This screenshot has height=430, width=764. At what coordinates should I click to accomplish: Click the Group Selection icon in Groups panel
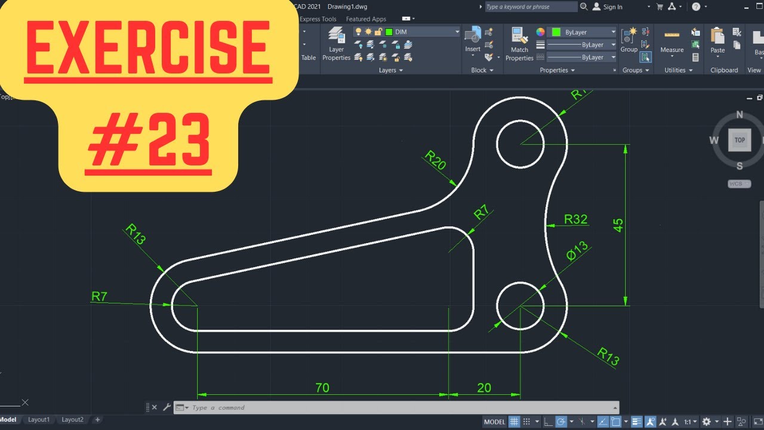tap(645, 57)
